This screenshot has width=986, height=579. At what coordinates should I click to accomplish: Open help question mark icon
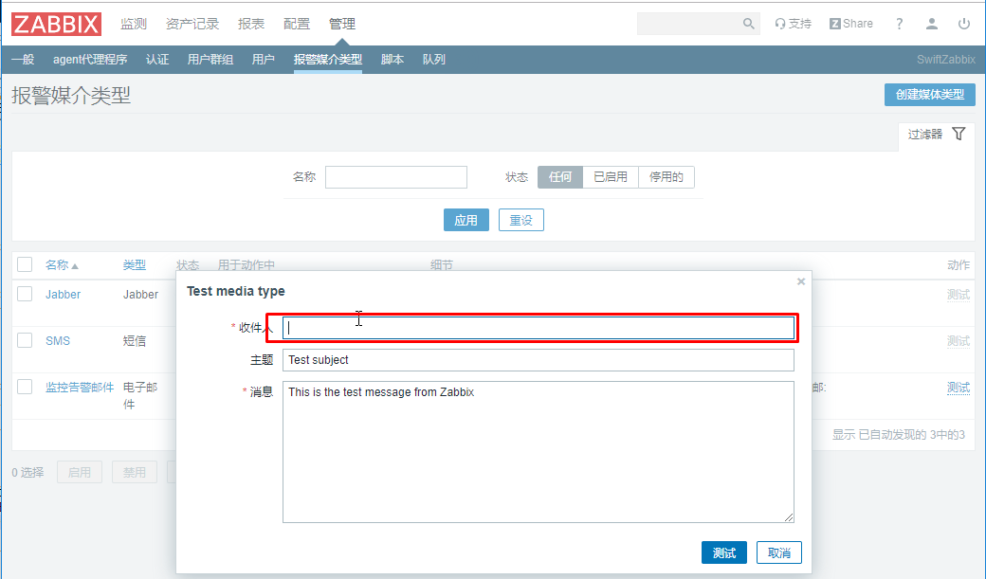[x=899, y=24]
